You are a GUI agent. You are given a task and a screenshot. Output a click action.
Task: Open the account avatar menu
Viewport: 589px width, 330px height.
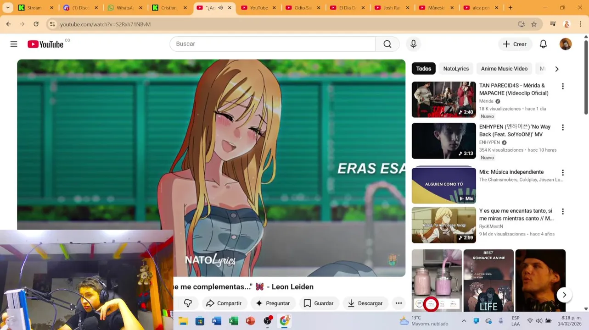pos(566,44)
